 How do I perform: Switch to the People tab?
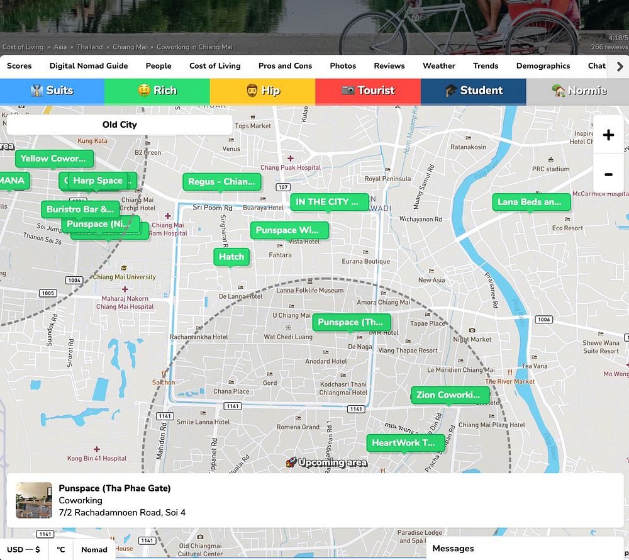coord(159,66)
